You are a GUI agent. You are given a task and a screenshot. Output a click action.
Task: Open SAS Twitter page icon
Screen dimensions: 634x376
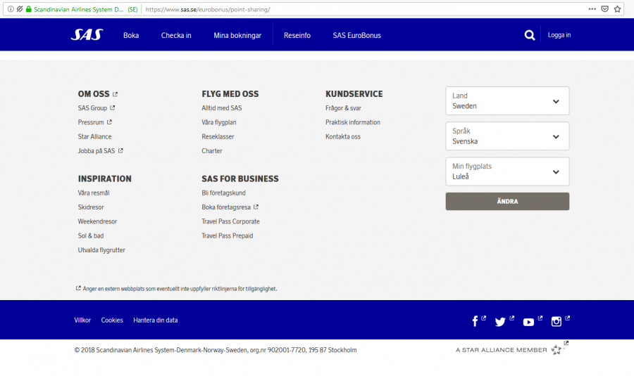tap(500, 321)
